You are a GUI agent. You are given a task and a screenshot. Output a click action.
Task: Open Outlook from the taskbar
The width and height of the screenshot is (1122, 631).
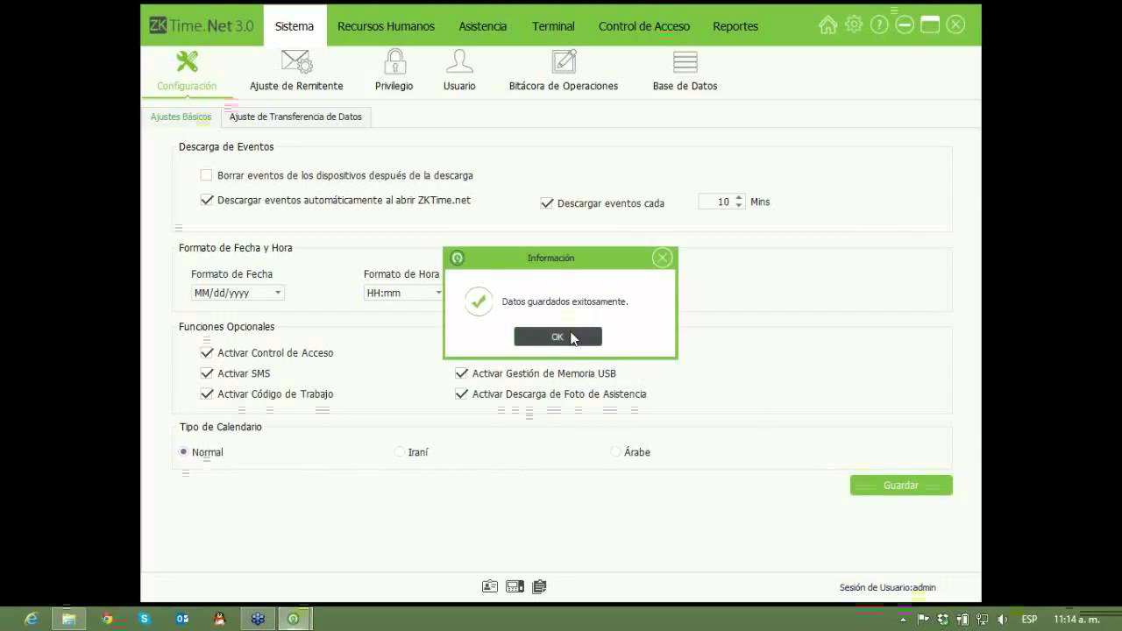[x=182, y=619]
